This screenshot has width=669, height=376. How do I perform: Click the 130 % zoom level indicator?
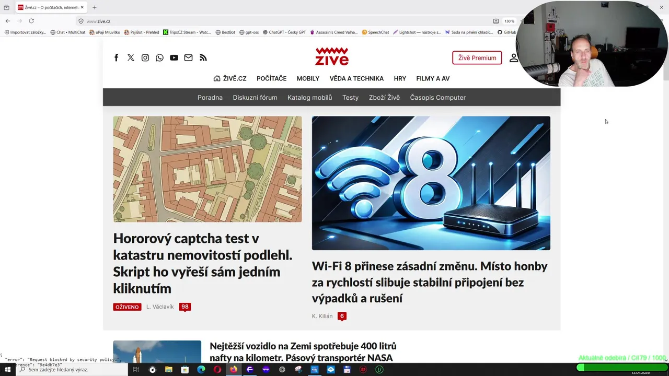pos(509,21)
